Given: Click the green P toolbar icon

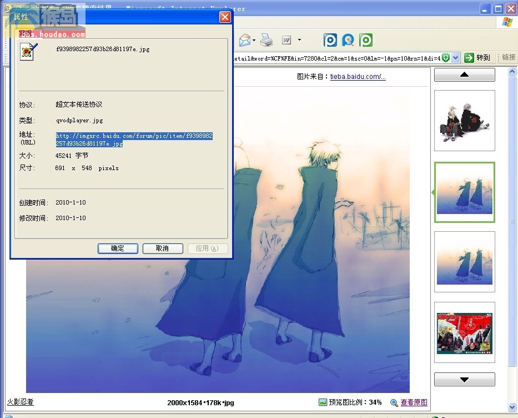Looking at the screenshot, I should [x=366, y=40].
